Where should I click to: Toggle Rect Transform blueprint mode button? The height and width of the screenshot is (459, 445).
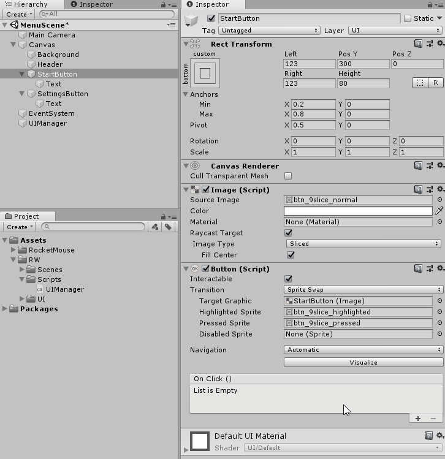[419, 83]
